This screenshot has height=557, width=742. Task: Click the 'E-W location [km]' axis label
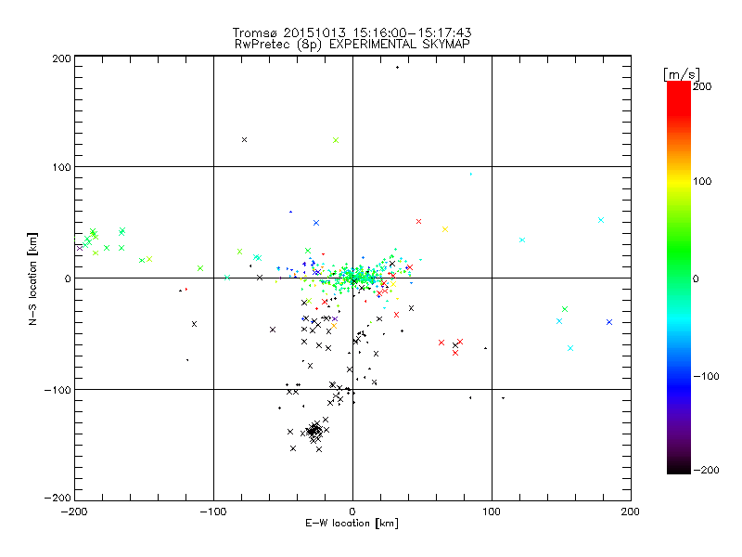point(352,523)
